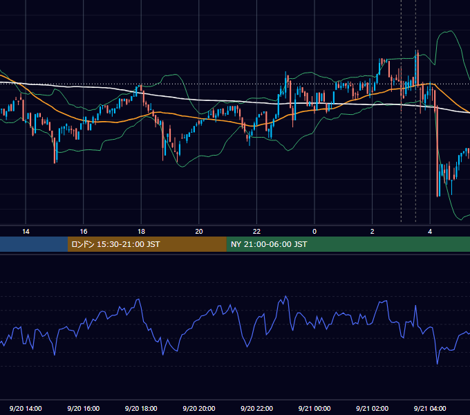This screenshot has width=470, height=415.
Task: Click hour label 20 on chart axis
Action: 199,232
